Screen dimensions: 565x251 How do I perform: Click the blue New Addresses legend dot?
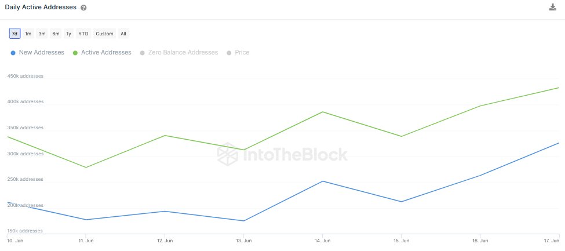click(13, 53)
